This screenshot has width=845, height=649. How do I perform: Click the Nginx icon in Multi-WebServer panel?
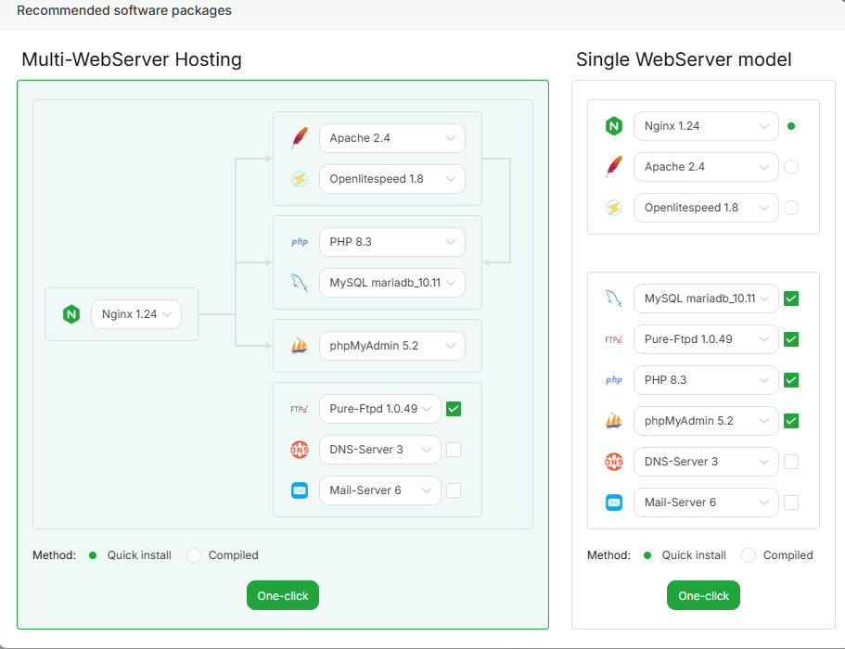(71, 314)
